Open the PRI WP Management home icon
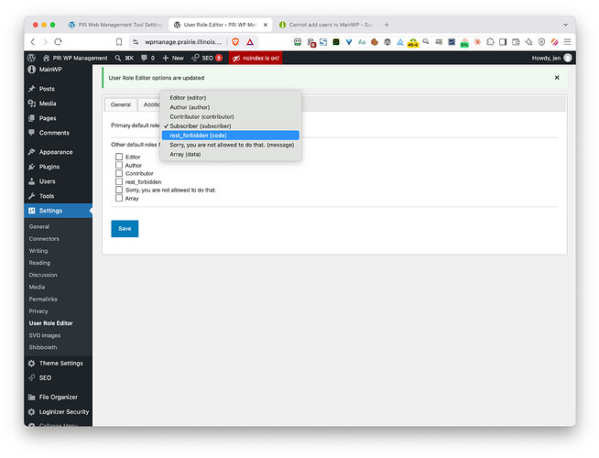The height and width of the screenshot is (458, 599). click(46, 58)
